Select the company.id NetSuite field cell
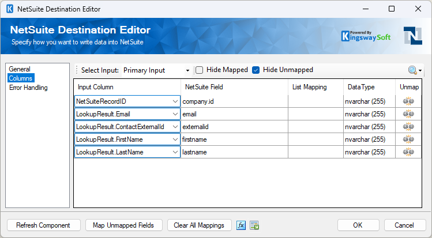432x238 pixels. tap(235, 101)
